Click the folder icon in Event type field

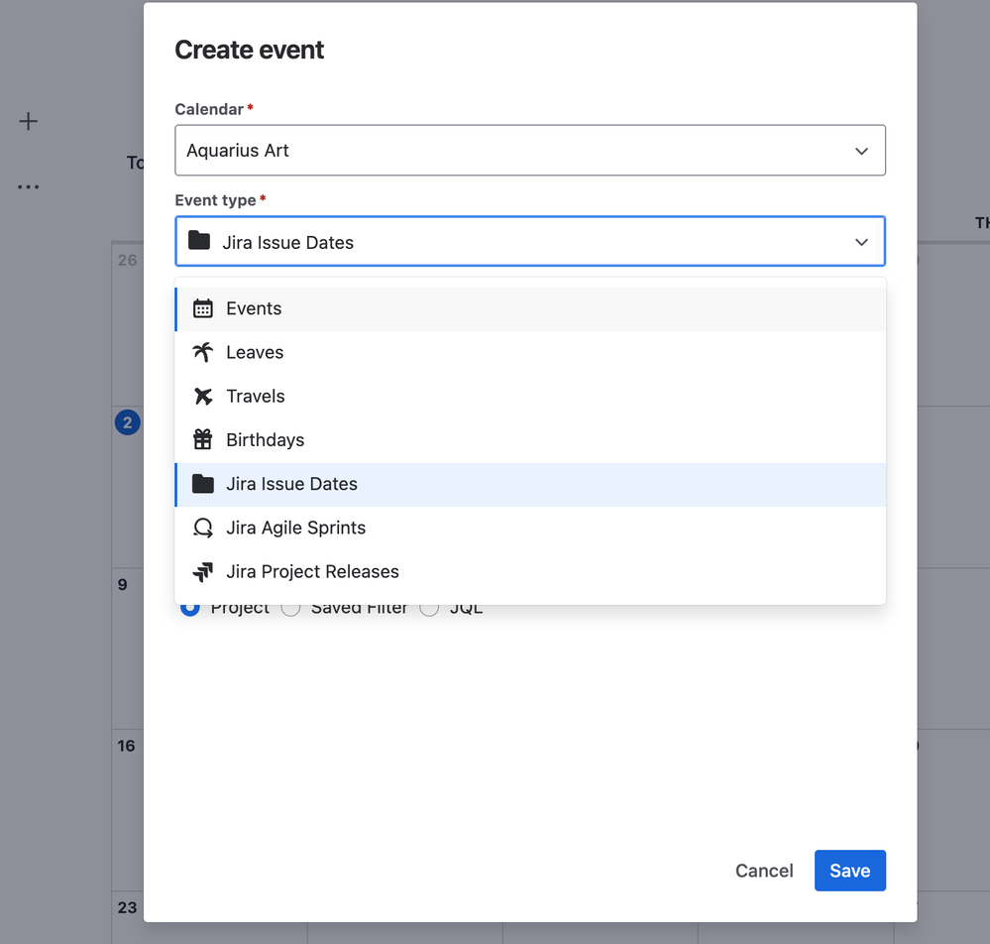click(199, 241)
